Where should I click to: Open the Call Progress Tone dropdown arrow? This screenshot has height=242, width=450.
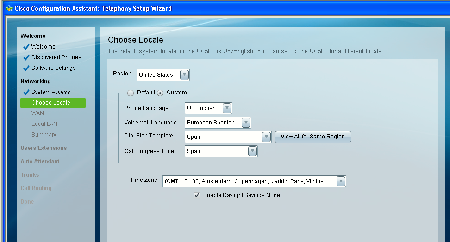point(252,151)
